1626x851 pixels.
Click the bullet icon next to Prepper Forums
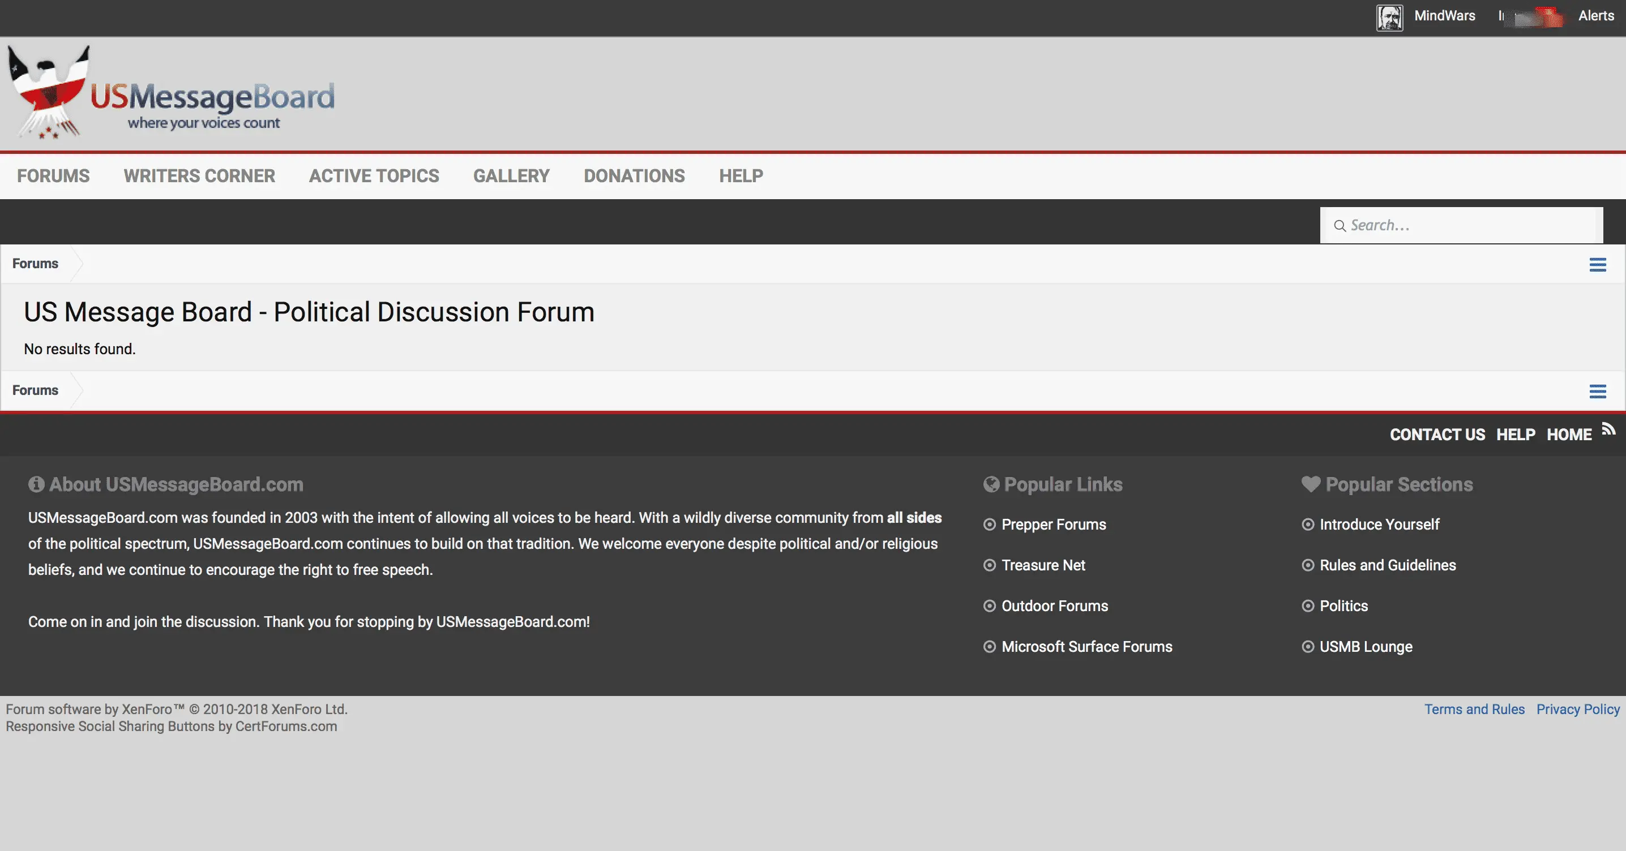pos(990,524)
